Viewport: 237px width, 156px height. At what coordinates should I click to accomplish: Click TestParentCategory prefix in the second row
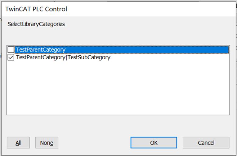(40, 57)
